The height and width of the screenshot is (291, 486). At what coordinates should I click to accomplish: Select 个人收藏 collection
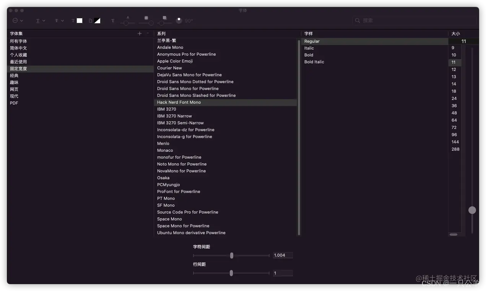(x=80, y=55)
